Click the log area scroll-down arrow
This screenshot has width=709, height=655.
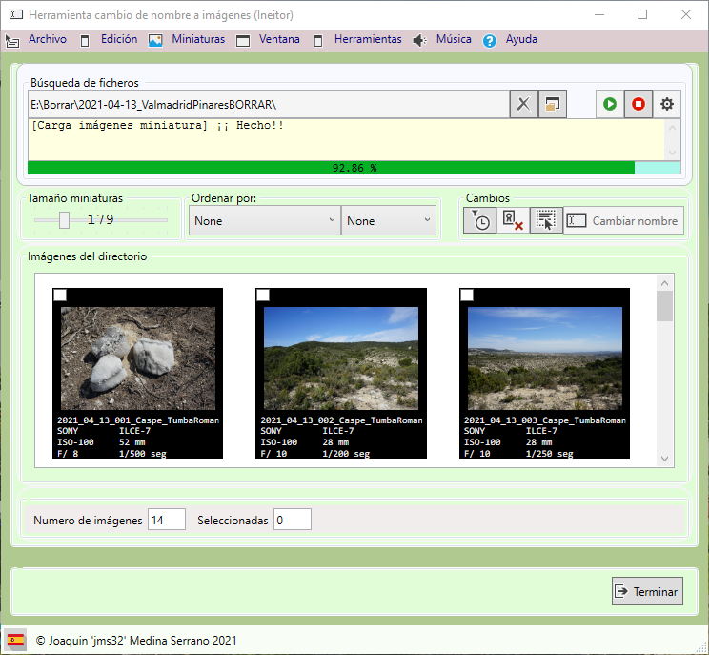(673, 153)
